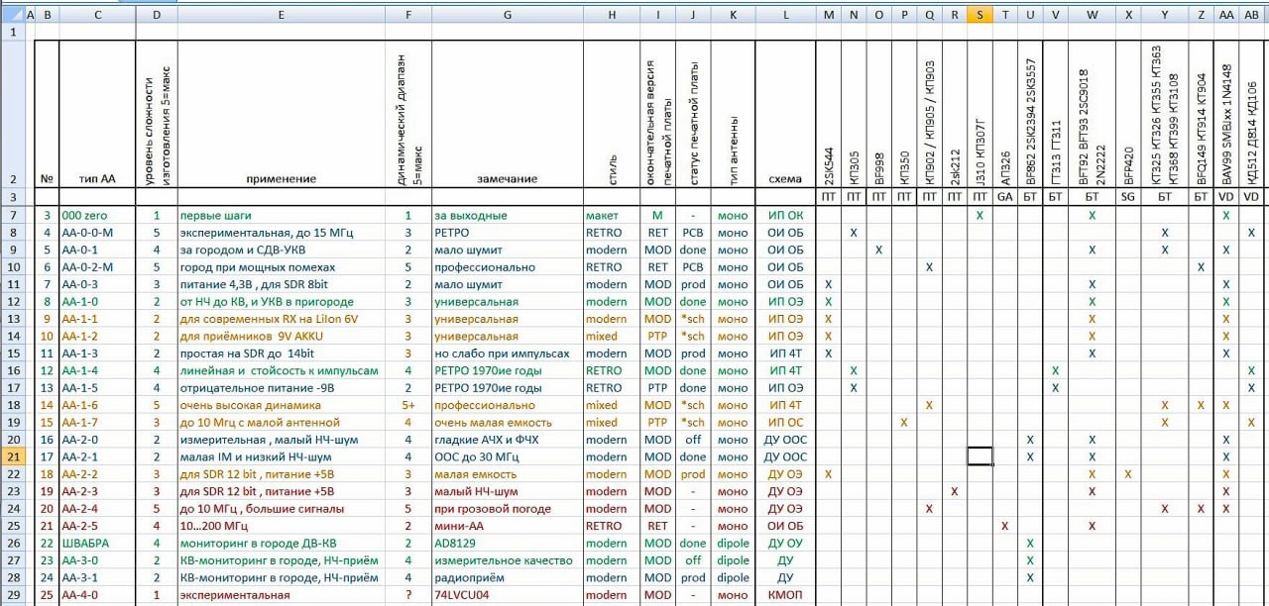This screenshot has width=1269, height=606.
Task: Select column S header
Action: click(980, 14)
